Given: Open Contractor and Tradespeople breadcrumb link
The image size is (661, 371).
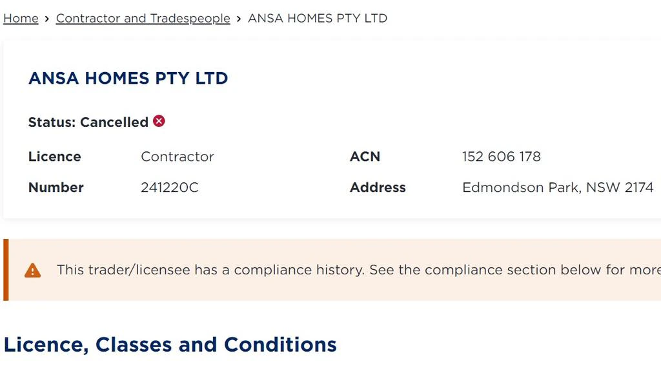Looking at the screenshot, I should point(143,19).
